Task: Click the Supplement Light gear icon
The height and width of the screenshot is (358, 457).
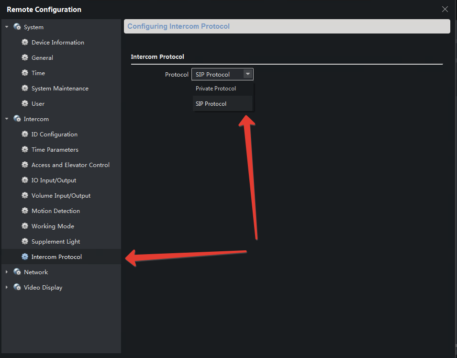Action: (25, 242)
